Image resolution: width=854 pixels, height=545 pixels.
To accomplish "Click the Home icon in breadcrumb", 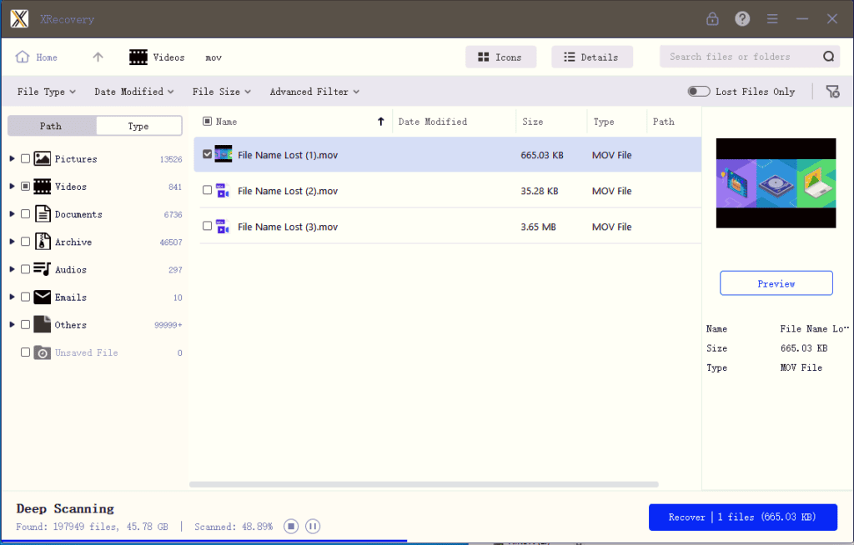I will [x=23, y=57].
